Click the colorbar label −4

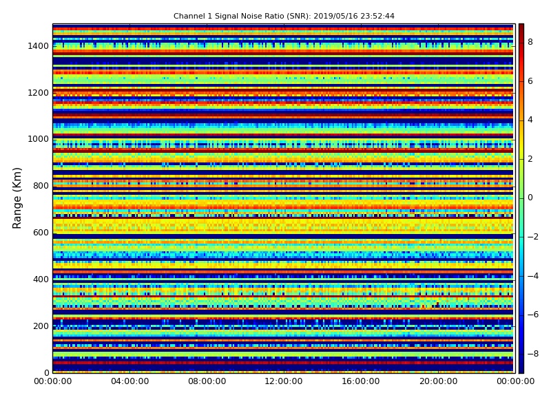tap(533, 276)
